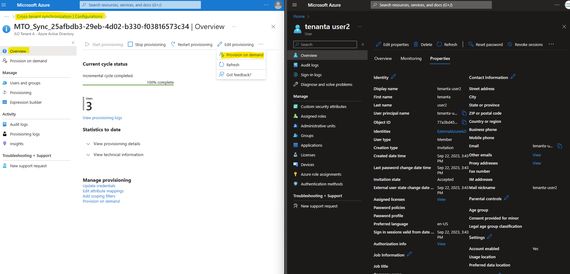Image resolution: width=570 pixels, height=274 pixels.
Task: Open the hamburger menu in the dark Azure window
Action: (295, 5)
